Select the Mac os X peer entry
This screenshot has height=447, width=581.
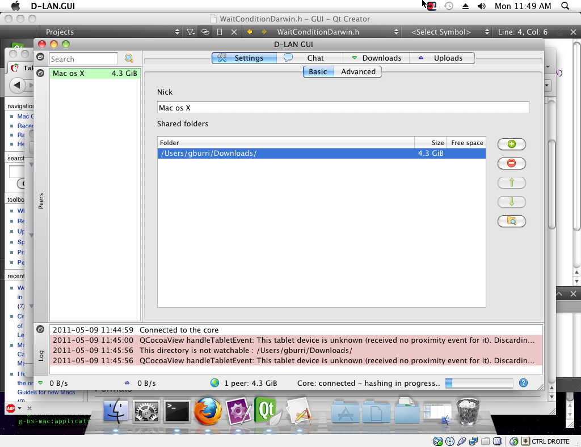point(95,73)
